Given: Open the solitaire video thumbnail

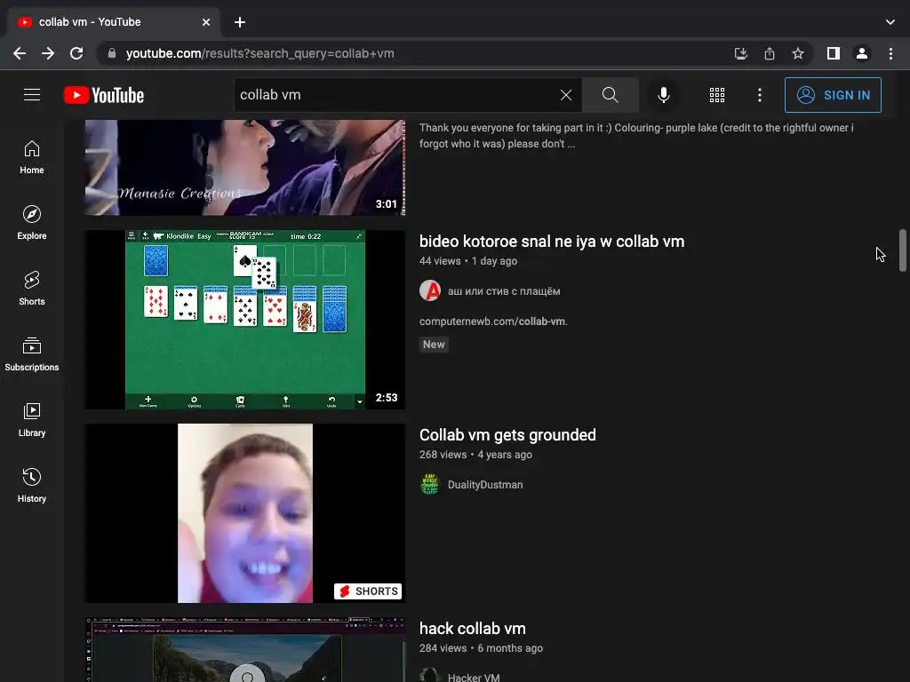Looking at the screenshot, I should 245,320.
